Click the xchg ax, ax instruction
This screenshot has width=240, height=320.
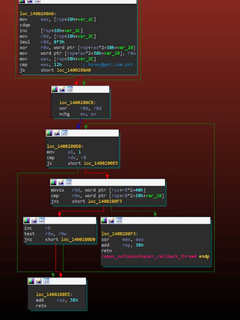(77, 114)
